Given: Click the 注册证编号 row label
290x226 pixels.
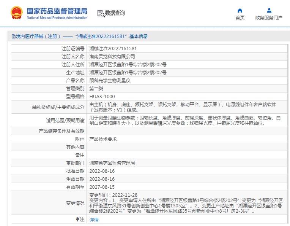Looking at the screenshot, I should 73,49.
